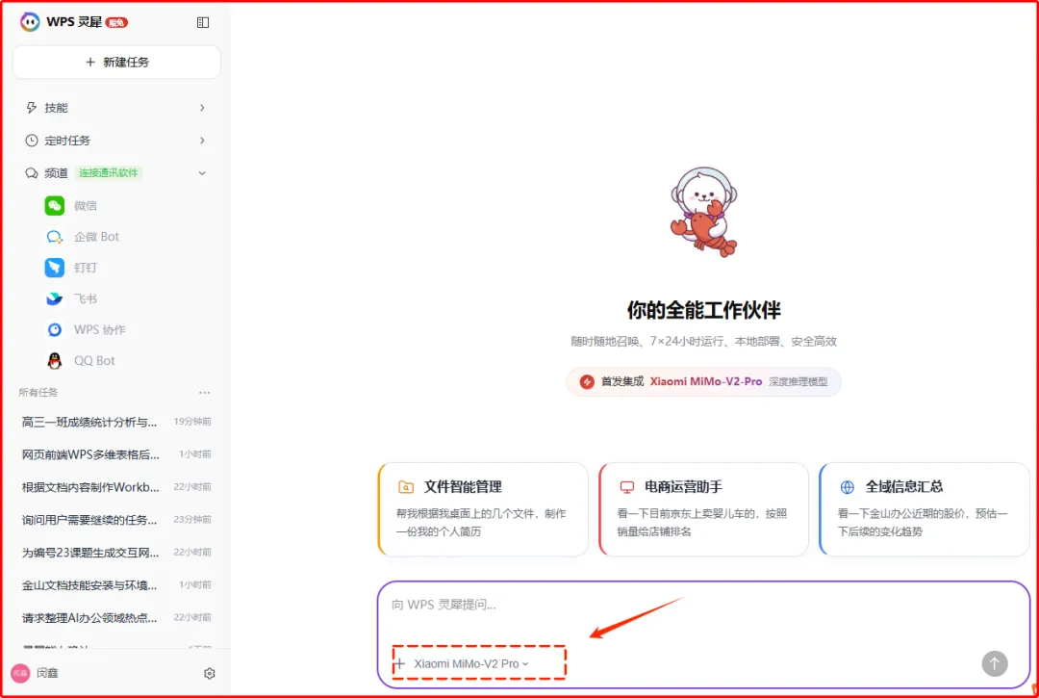The width and height of the screenshot is (1039, 698).
Task: Open task 请求整理AI办公领域热点...
Action: click(116, 617)
